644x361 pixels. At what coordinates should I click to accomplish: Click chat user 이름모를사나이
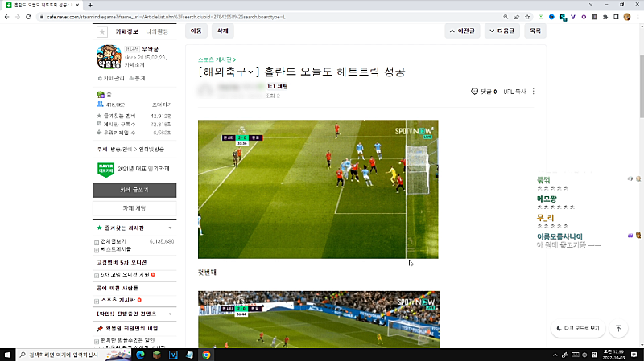pyautogui.click(x=559, y=236)
